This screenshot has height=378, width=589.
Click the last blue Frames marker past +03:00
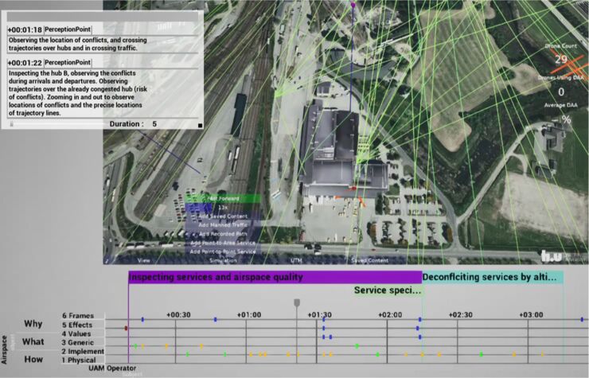pyautogui.click(x=582, y=319)
